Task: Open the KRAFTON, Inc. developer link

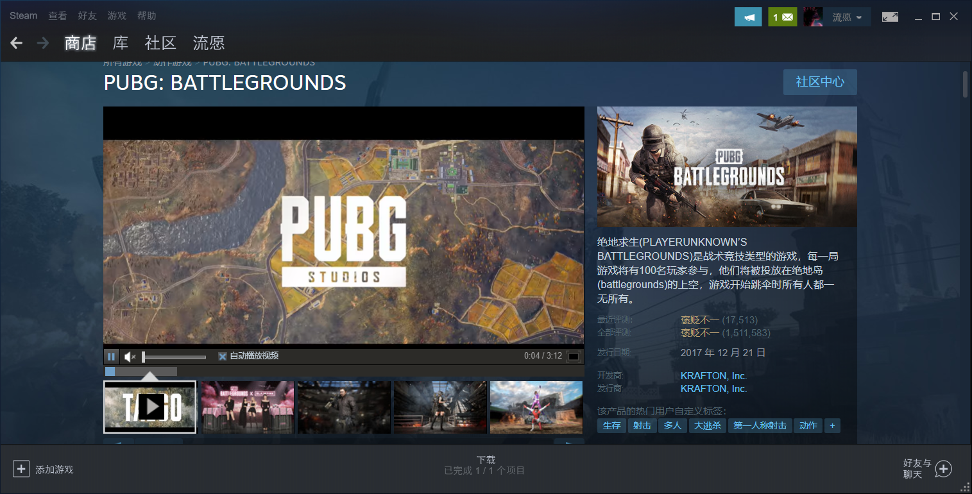Action: coord(713,375)
